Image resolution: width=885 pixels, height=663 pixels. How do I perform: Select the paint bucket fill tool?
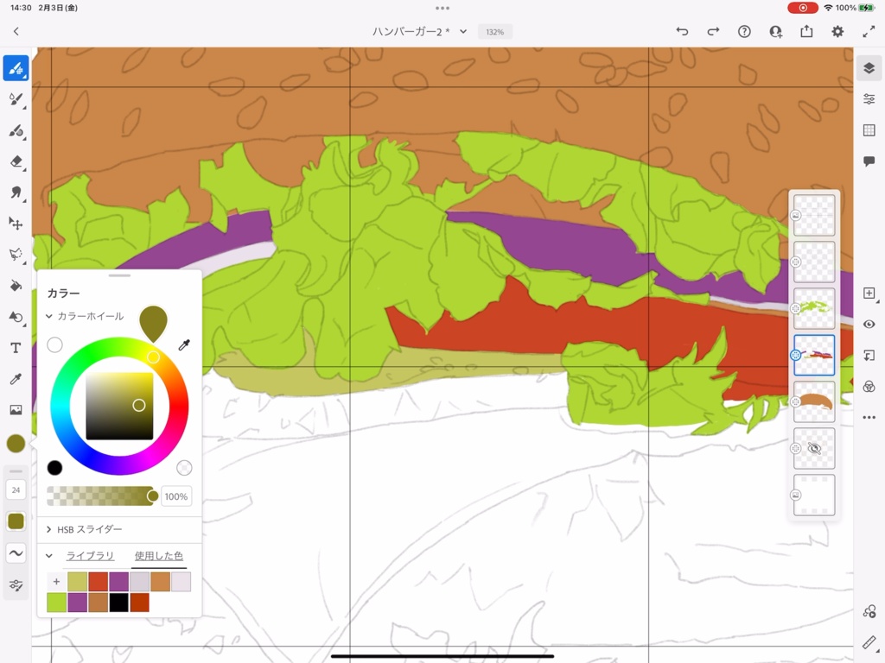click(16, 285)
